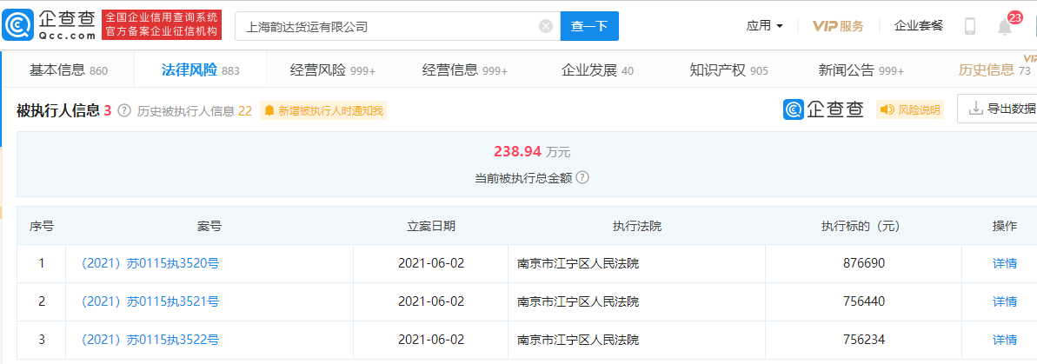
Task: Click the 238.94 万元 total amount
Action: (x=532, y=152)
